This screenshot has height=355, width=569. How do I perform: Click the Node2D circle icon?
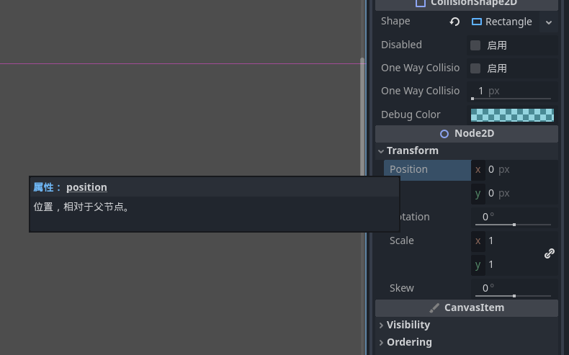(444, 134)
